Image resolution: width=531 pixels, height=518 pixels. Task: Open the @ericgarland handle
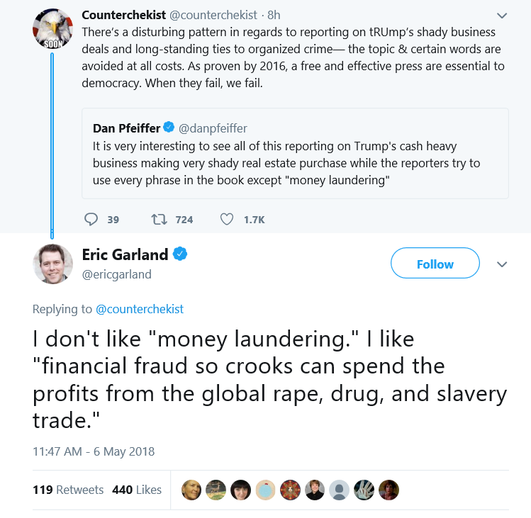116,274
